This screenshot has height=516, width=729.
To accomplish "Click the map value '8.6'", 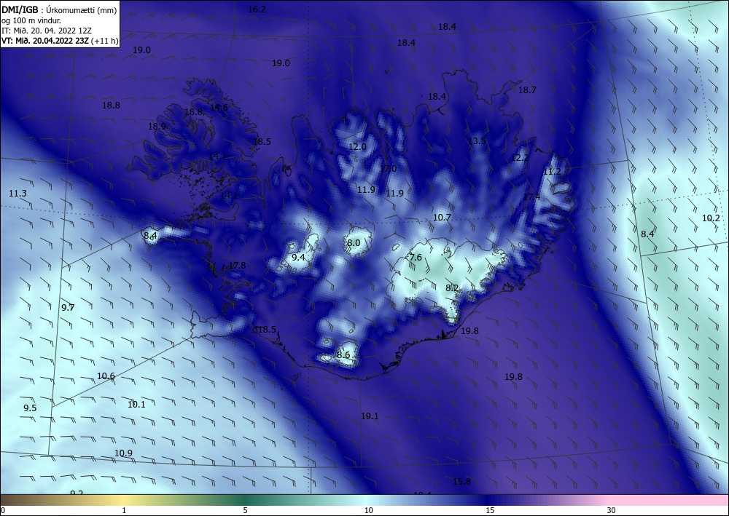I will 343,355.
